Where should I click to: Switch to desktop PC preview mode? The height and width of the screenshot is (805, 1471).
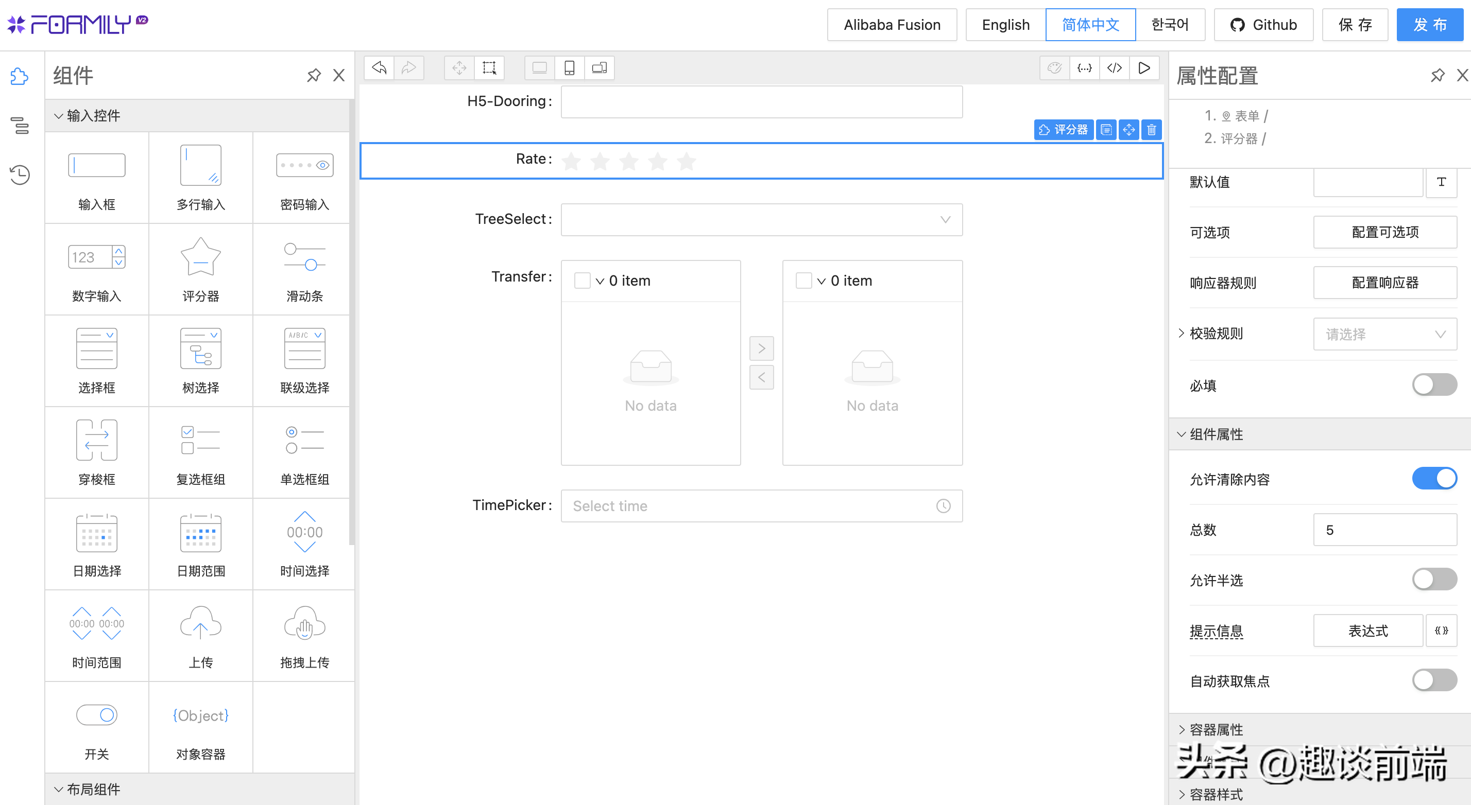540,68
